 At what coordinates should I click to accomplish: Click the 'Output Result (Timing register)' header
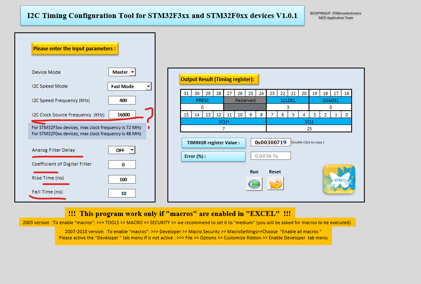point(218,79)
